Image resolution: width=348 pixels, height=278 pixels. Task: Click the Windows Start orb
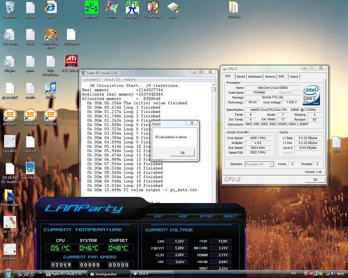coord(8,274)
